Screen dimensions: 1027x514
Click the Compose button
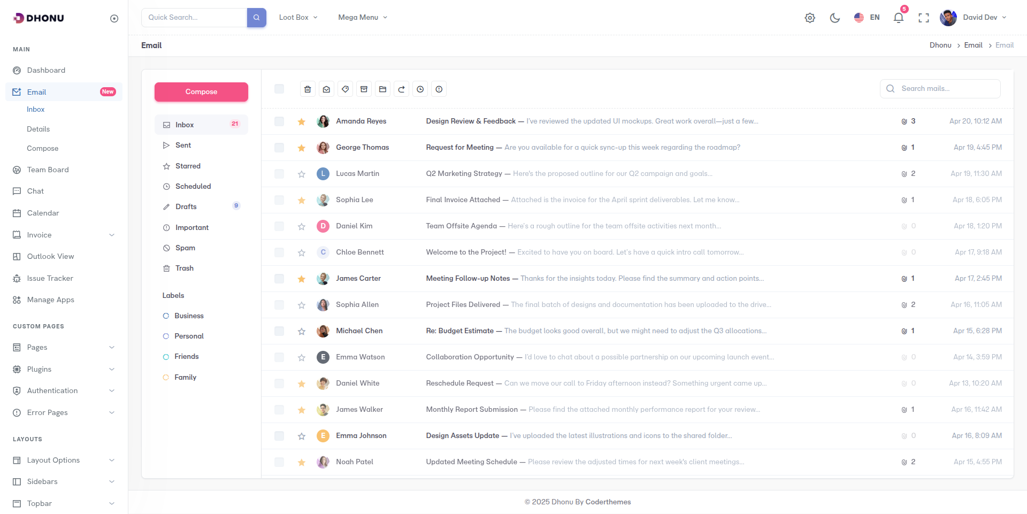point(201,92)
